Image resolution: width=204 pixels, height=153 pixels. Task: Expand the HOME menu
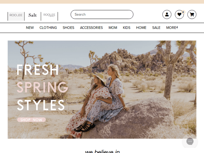[141, 28]
